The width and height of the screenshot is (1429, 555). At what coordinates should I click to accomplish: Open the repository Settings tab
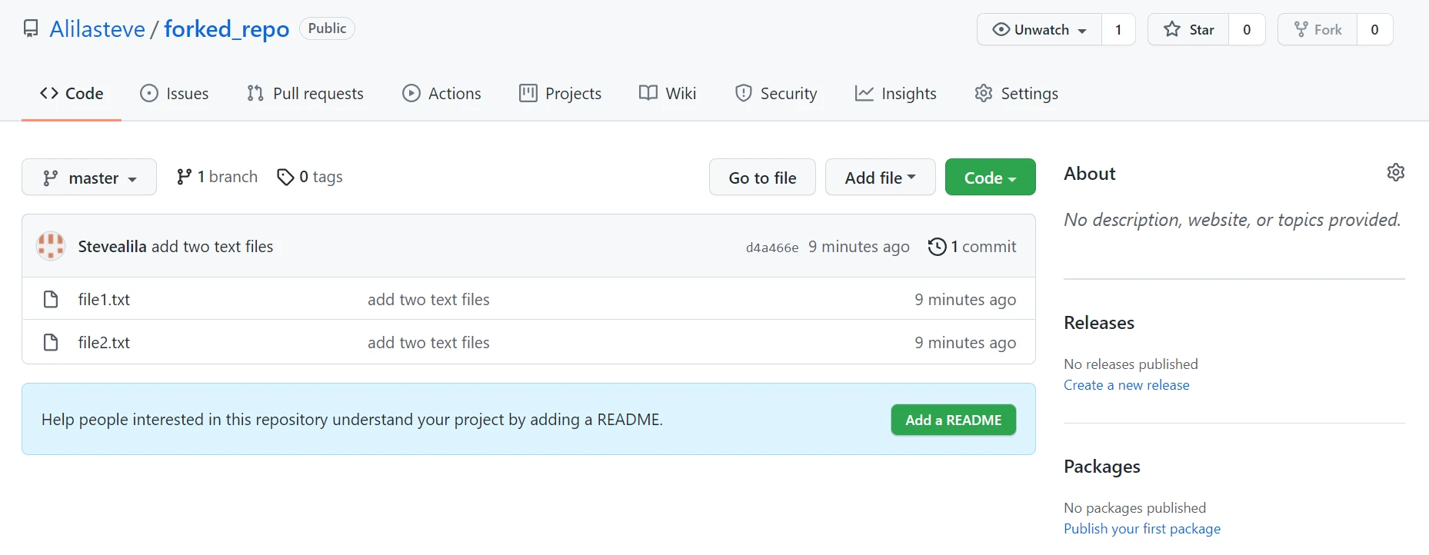coord(1017,94)
